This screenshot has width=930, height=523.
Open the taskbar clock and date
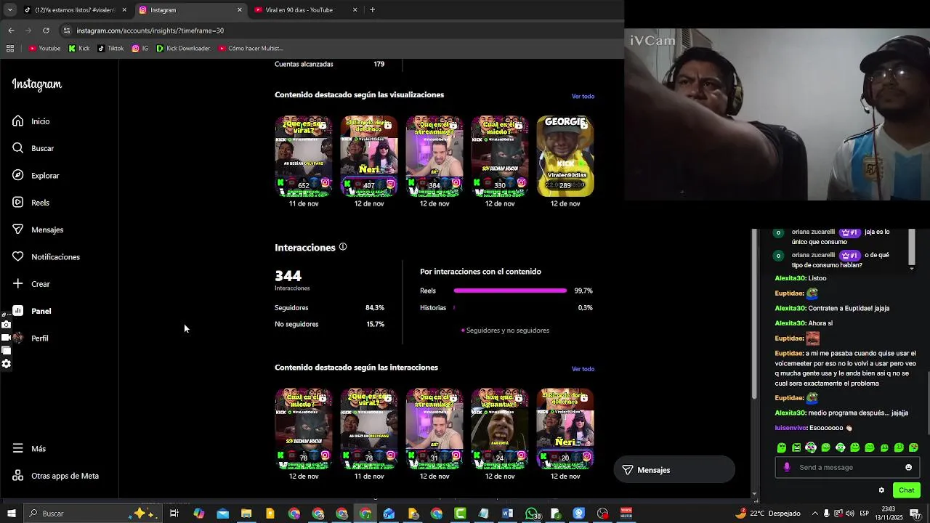click(x=888, y=513)
